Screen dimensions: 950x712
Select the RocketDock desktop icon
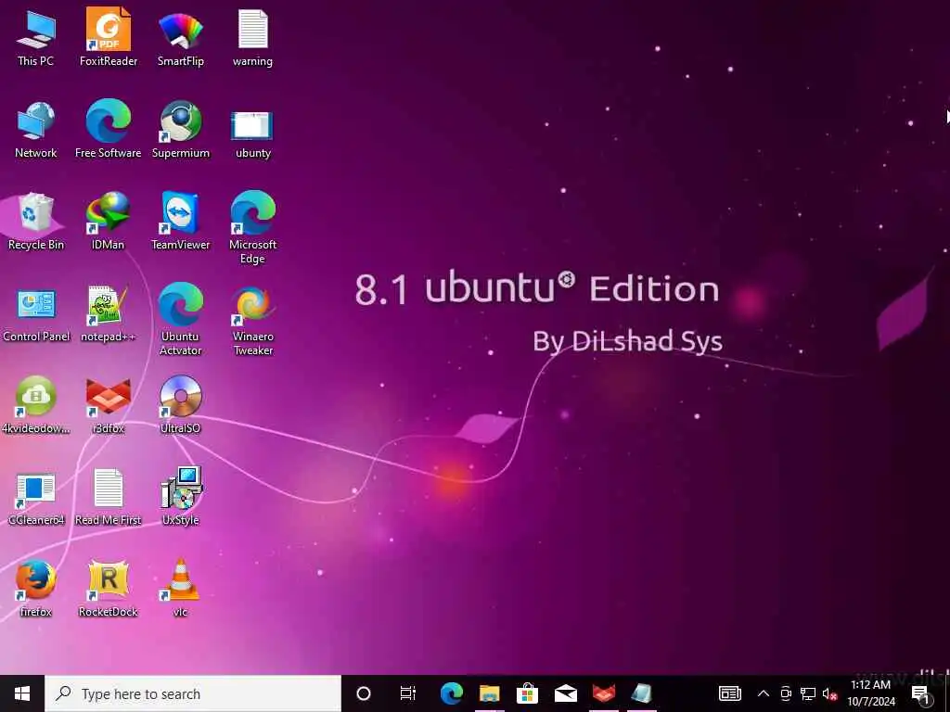(109, 589)
